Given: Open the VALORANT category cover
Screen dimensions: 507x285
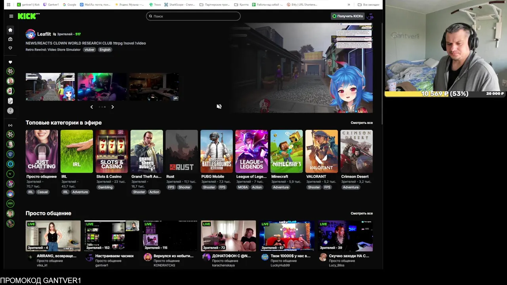Looking at the screenshot, I should tap(321, 151).
